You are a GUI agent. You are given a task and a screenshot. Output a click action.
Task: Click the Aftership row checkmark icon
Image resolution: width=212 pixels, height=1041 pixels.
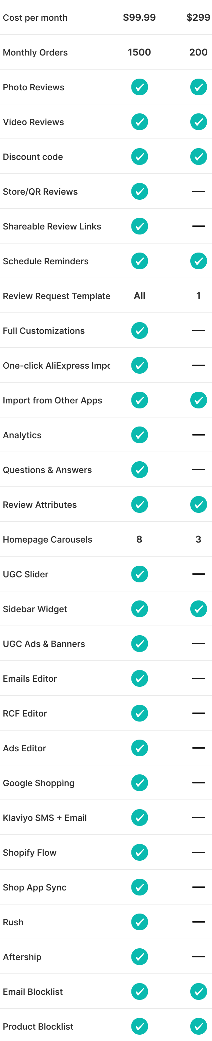point(139,957)
